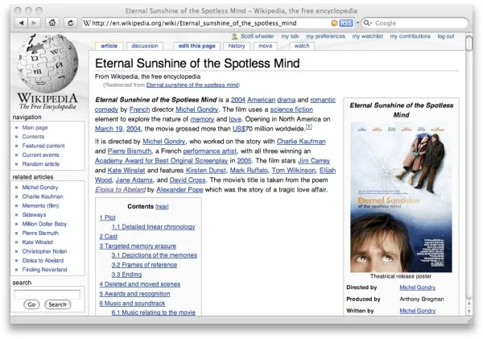Open the Google search magnifier dropdown
Viewport: 483px width, 339px height.
point(368,23)
